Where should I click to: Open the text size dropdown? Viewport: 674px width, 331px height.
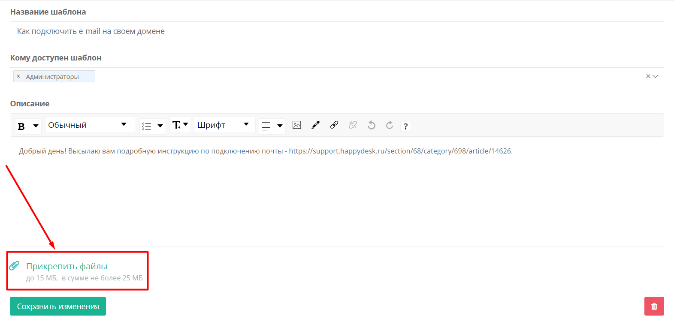[x=180, y=125]
